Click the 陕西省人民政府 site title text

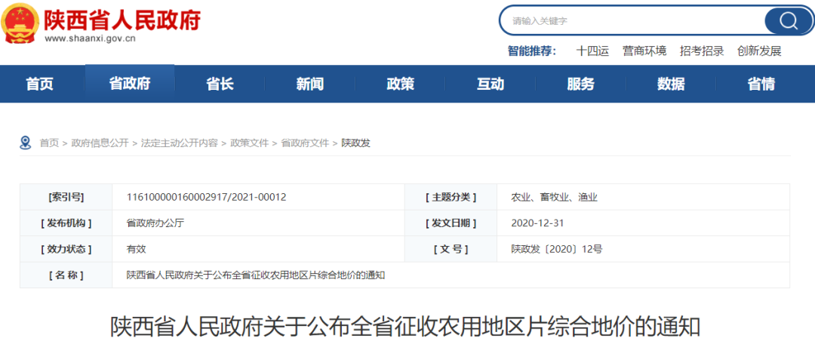(x=122, y=20)
